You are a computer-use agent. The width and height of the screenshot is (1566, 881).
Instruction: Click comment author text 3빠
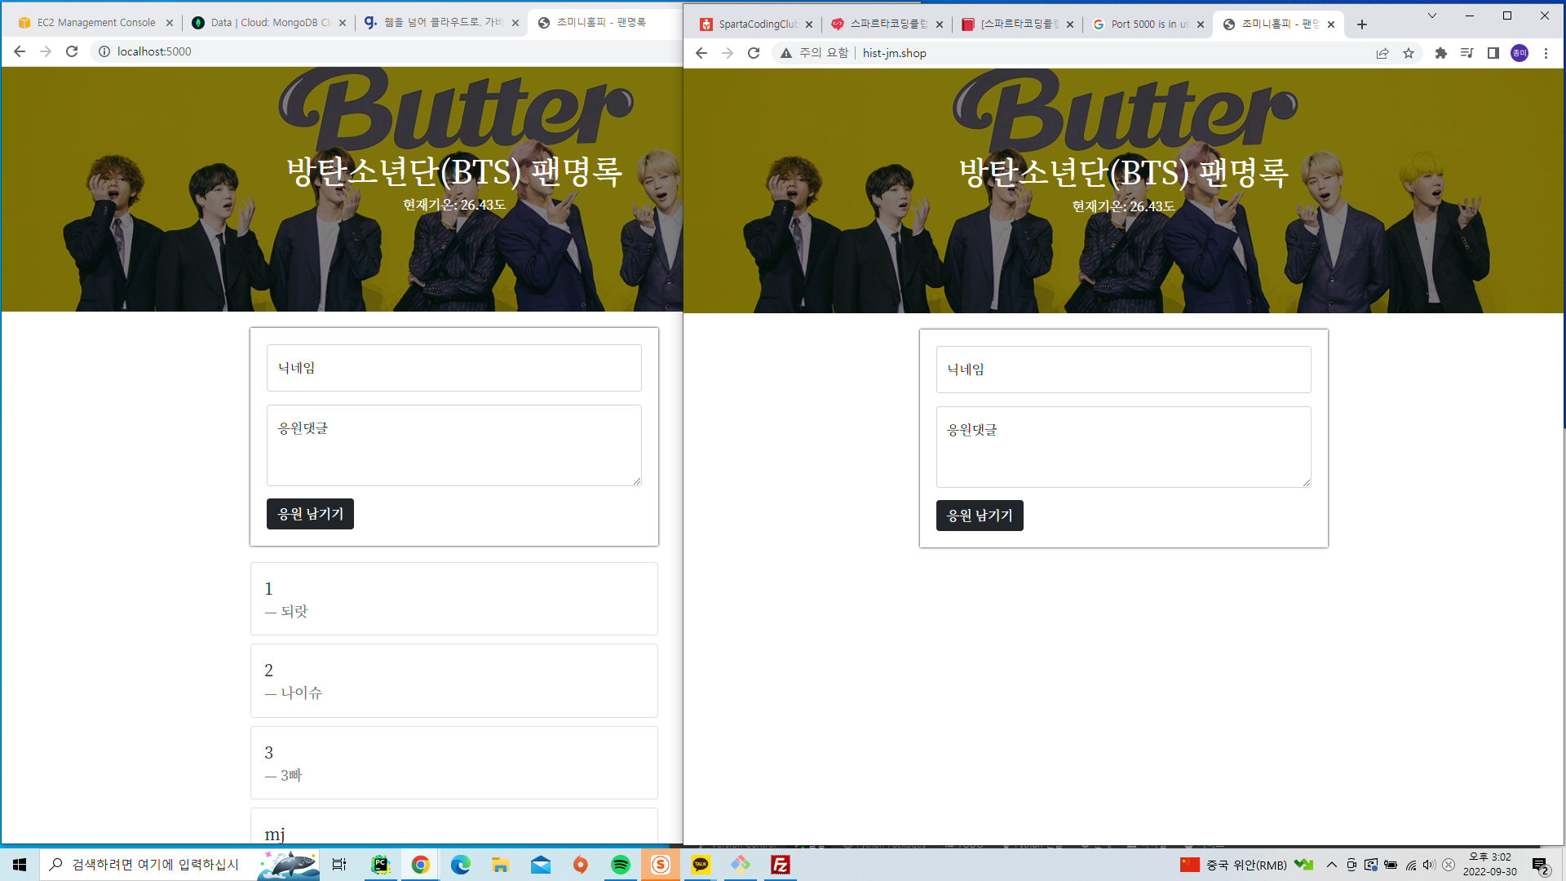pos(291,776)
